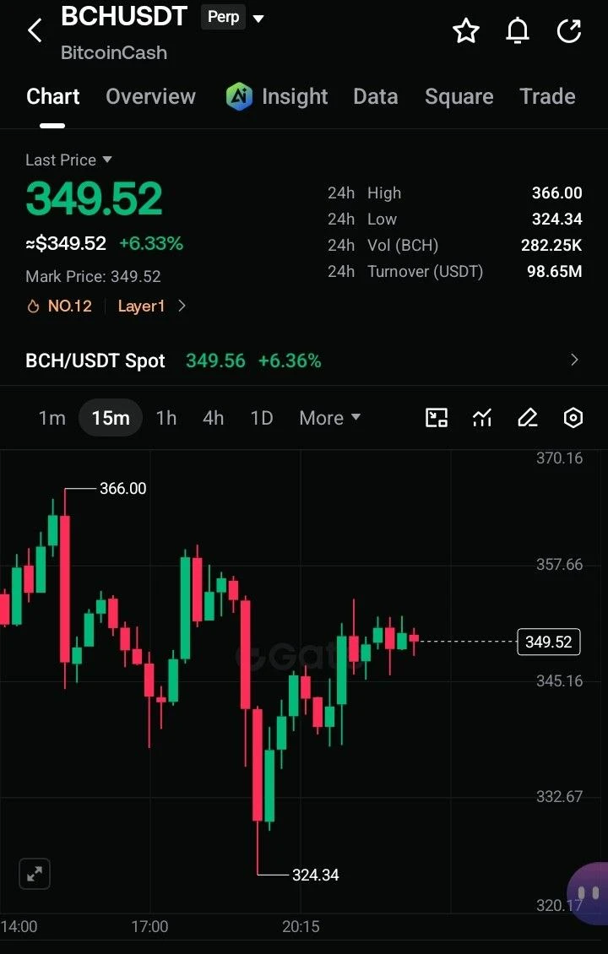Open the Insight AI hexagon icon
Viewport: 608px width, 954px height.
coord(239,96)
